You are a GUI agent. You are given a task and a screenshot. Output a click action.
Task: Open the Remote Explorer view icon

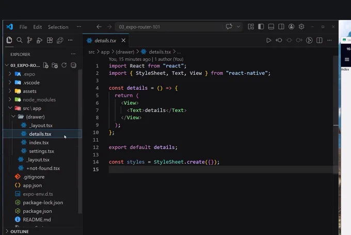coord(60,40)
